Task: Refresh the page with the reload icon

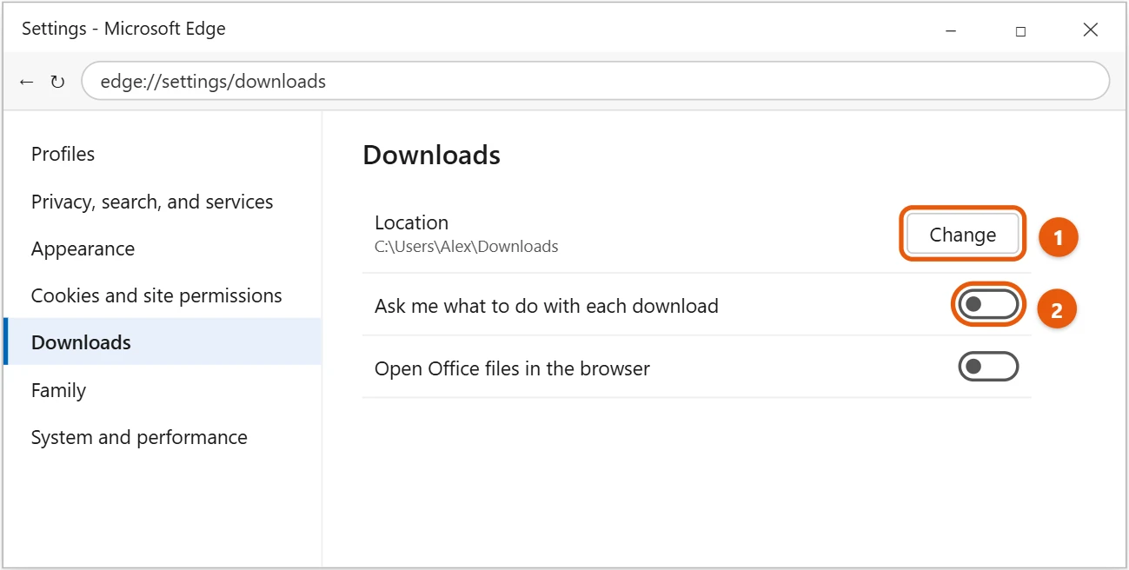Action: click(57, 82)
